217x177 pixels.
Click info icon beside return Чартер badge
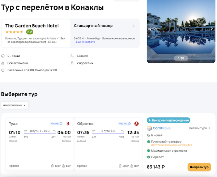pyautogui.click(x=129, y=124)
